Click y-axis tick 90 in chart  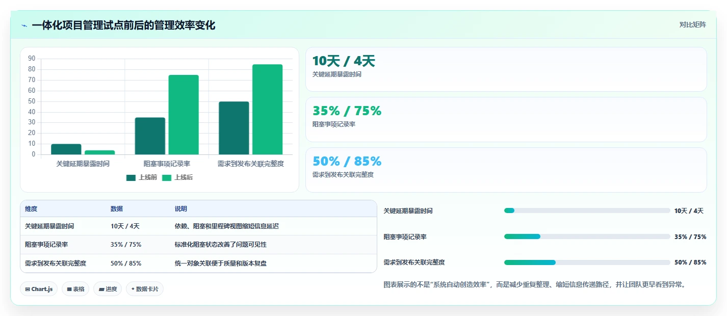tap(32, 59)
